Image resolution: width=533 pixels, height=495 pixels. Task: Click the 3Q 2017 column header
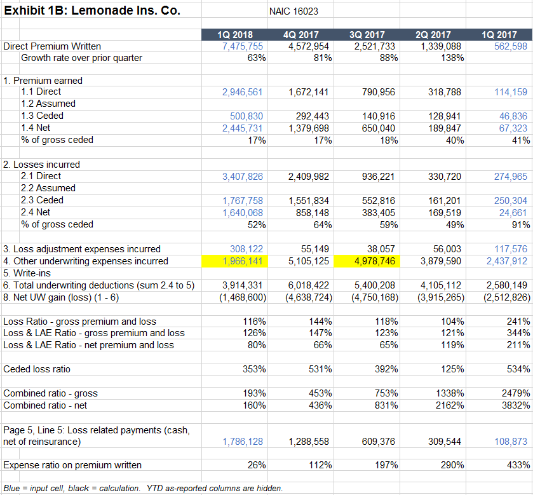pos(367,34)
